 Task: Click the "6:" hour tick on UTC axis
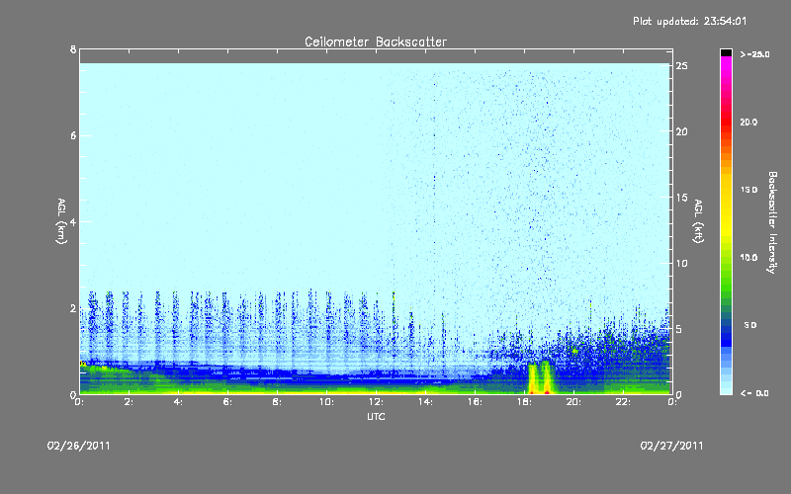pos(227,402)
